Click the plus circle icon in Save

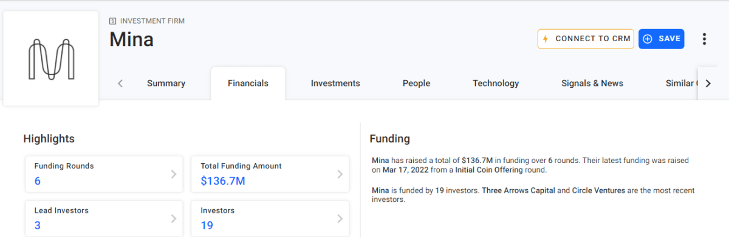[x=648, y=39]
